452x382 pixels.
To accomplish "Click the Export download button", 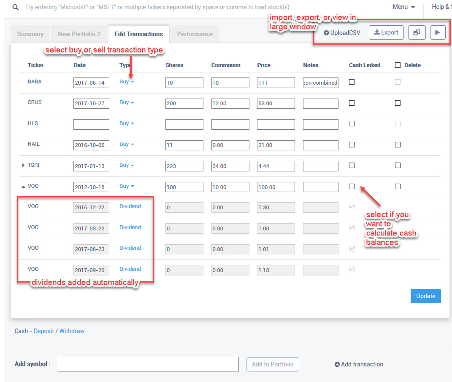I will coord(386,32).
